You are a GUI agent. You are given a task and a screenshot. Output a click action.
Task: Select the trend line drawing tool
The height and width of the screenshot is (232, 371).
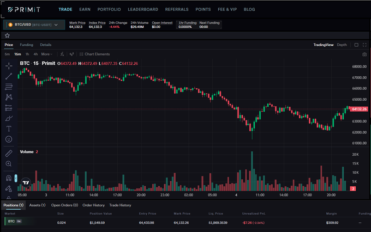pyautogui.click(x=9, y=76)
